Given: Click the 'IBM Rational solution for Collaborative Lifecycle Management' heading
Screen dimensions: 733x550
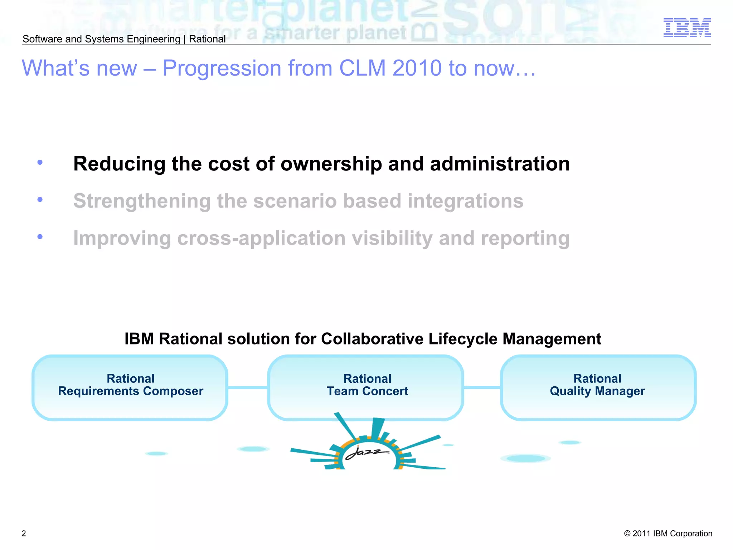Looking at the screenshot, I should pyautogui.click(x=363, y=339).
